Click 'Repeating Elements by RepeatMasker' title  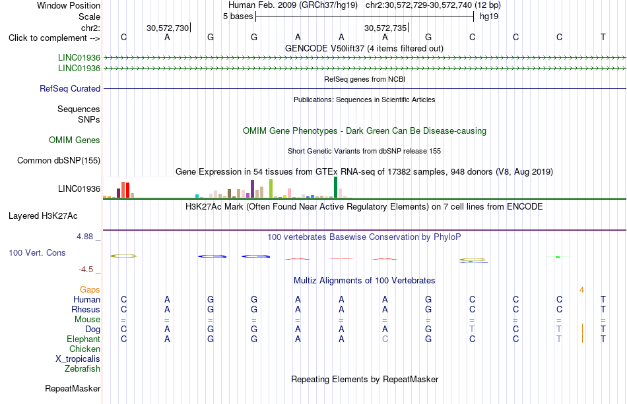(x=364, y=379)
